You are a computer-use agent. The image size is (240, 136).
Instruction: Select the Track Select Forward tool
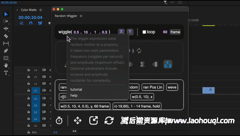click(6, 21)
